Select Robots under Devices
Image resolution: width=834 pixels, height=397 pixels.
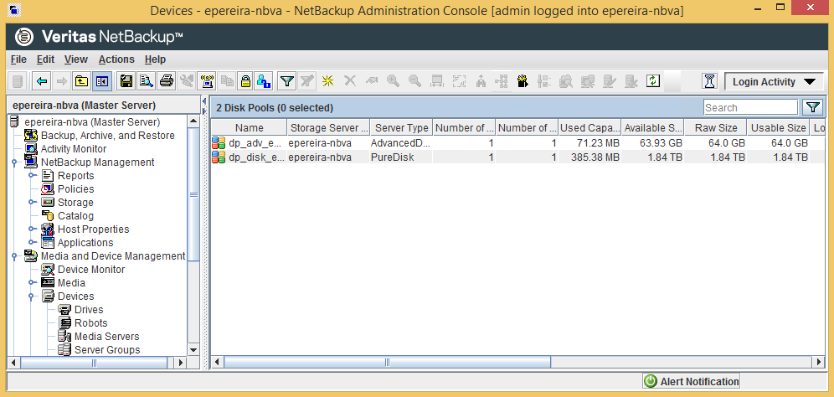[90, 323]
